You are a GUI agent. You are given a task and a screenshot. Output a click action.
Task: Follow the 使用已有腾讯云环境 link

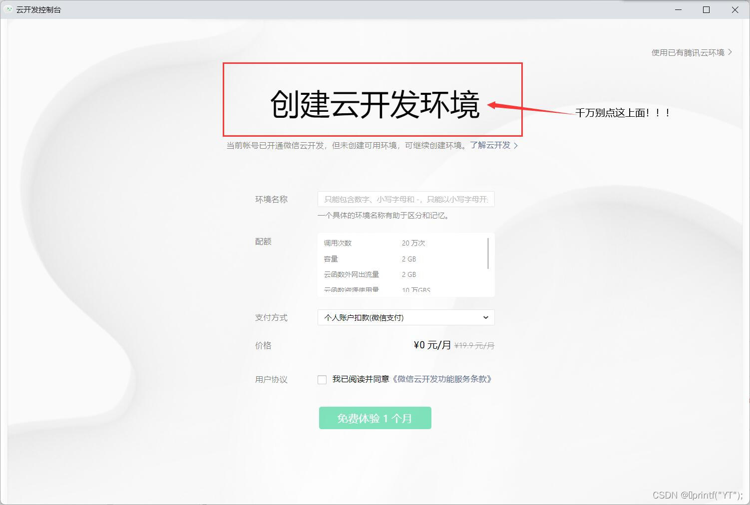click(688, 52)
